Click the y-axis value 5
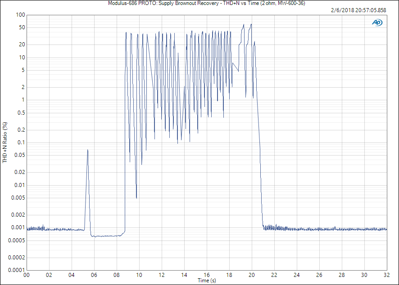Screen dimensions: 399x285 23,70
